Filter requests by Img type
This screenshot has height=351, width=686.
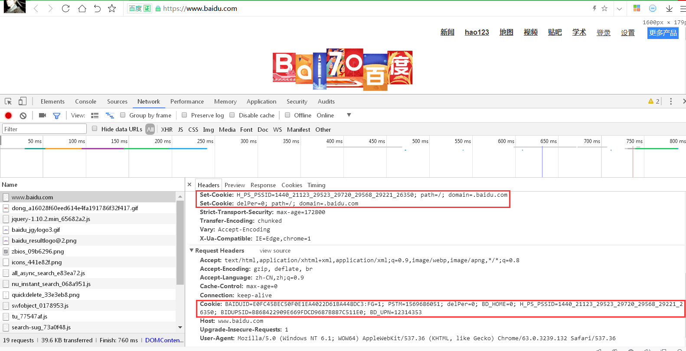(x=208, y=130)
